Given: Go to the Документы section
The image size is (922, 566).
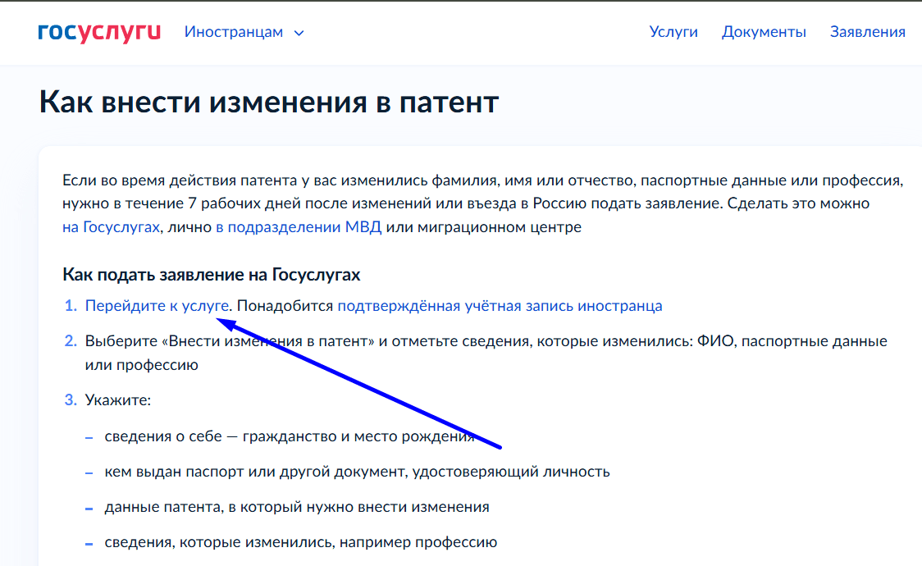Looking at the screenshot, I should click(x=764, y=32).
